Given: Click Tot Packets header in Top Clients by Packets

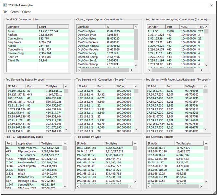Looking at the screenshot, I should click(x=189, y=143).
